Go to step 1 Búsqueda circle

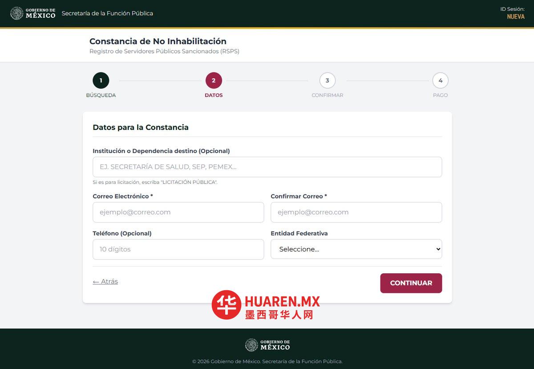pyautogui.click(x=101, y=81)
